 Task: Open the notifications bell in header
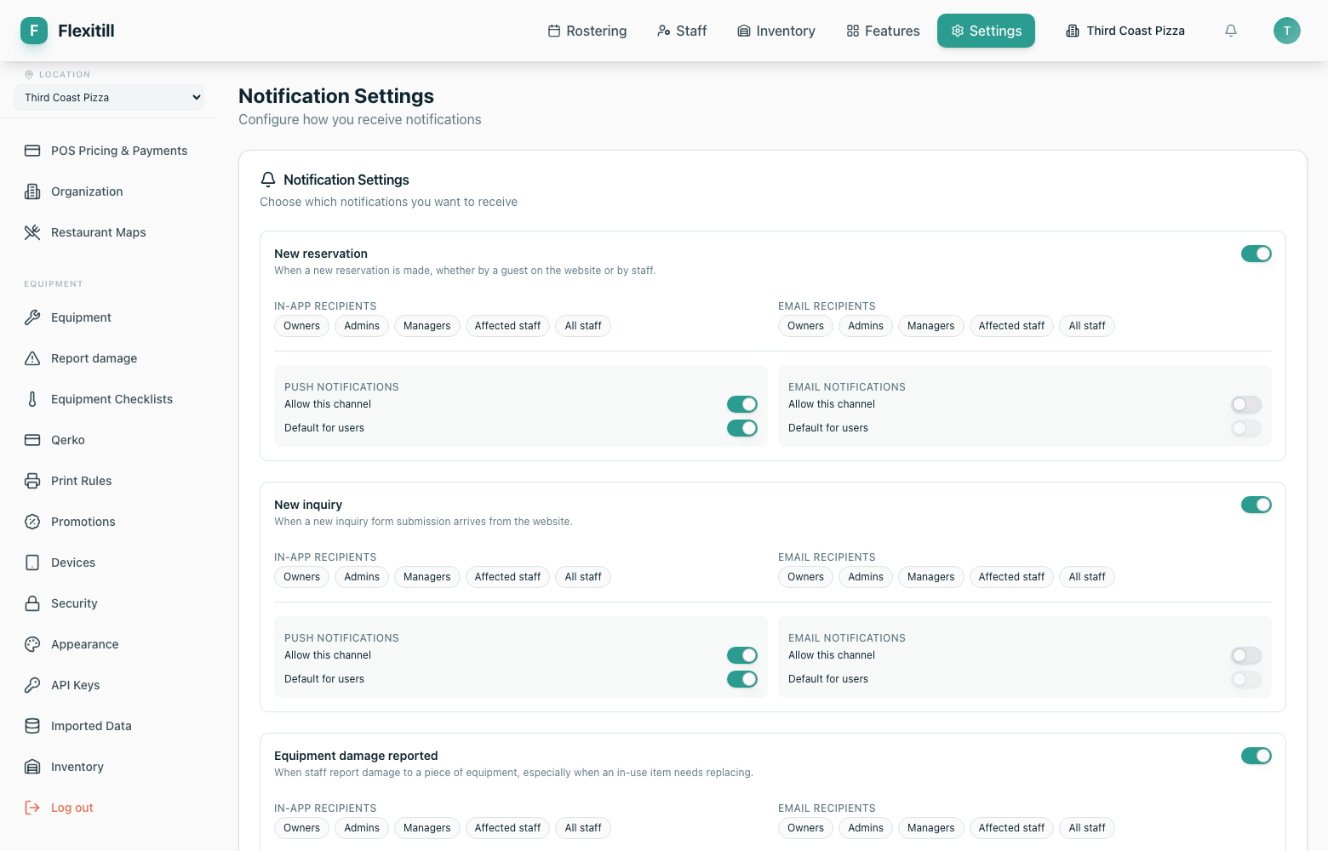[x=1231, y=31]
